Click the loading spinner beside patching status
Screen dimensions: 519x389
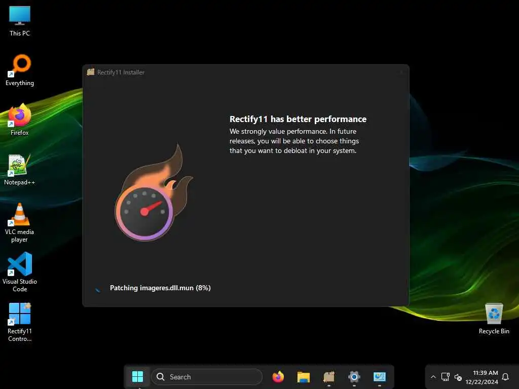tap(98, 289)
